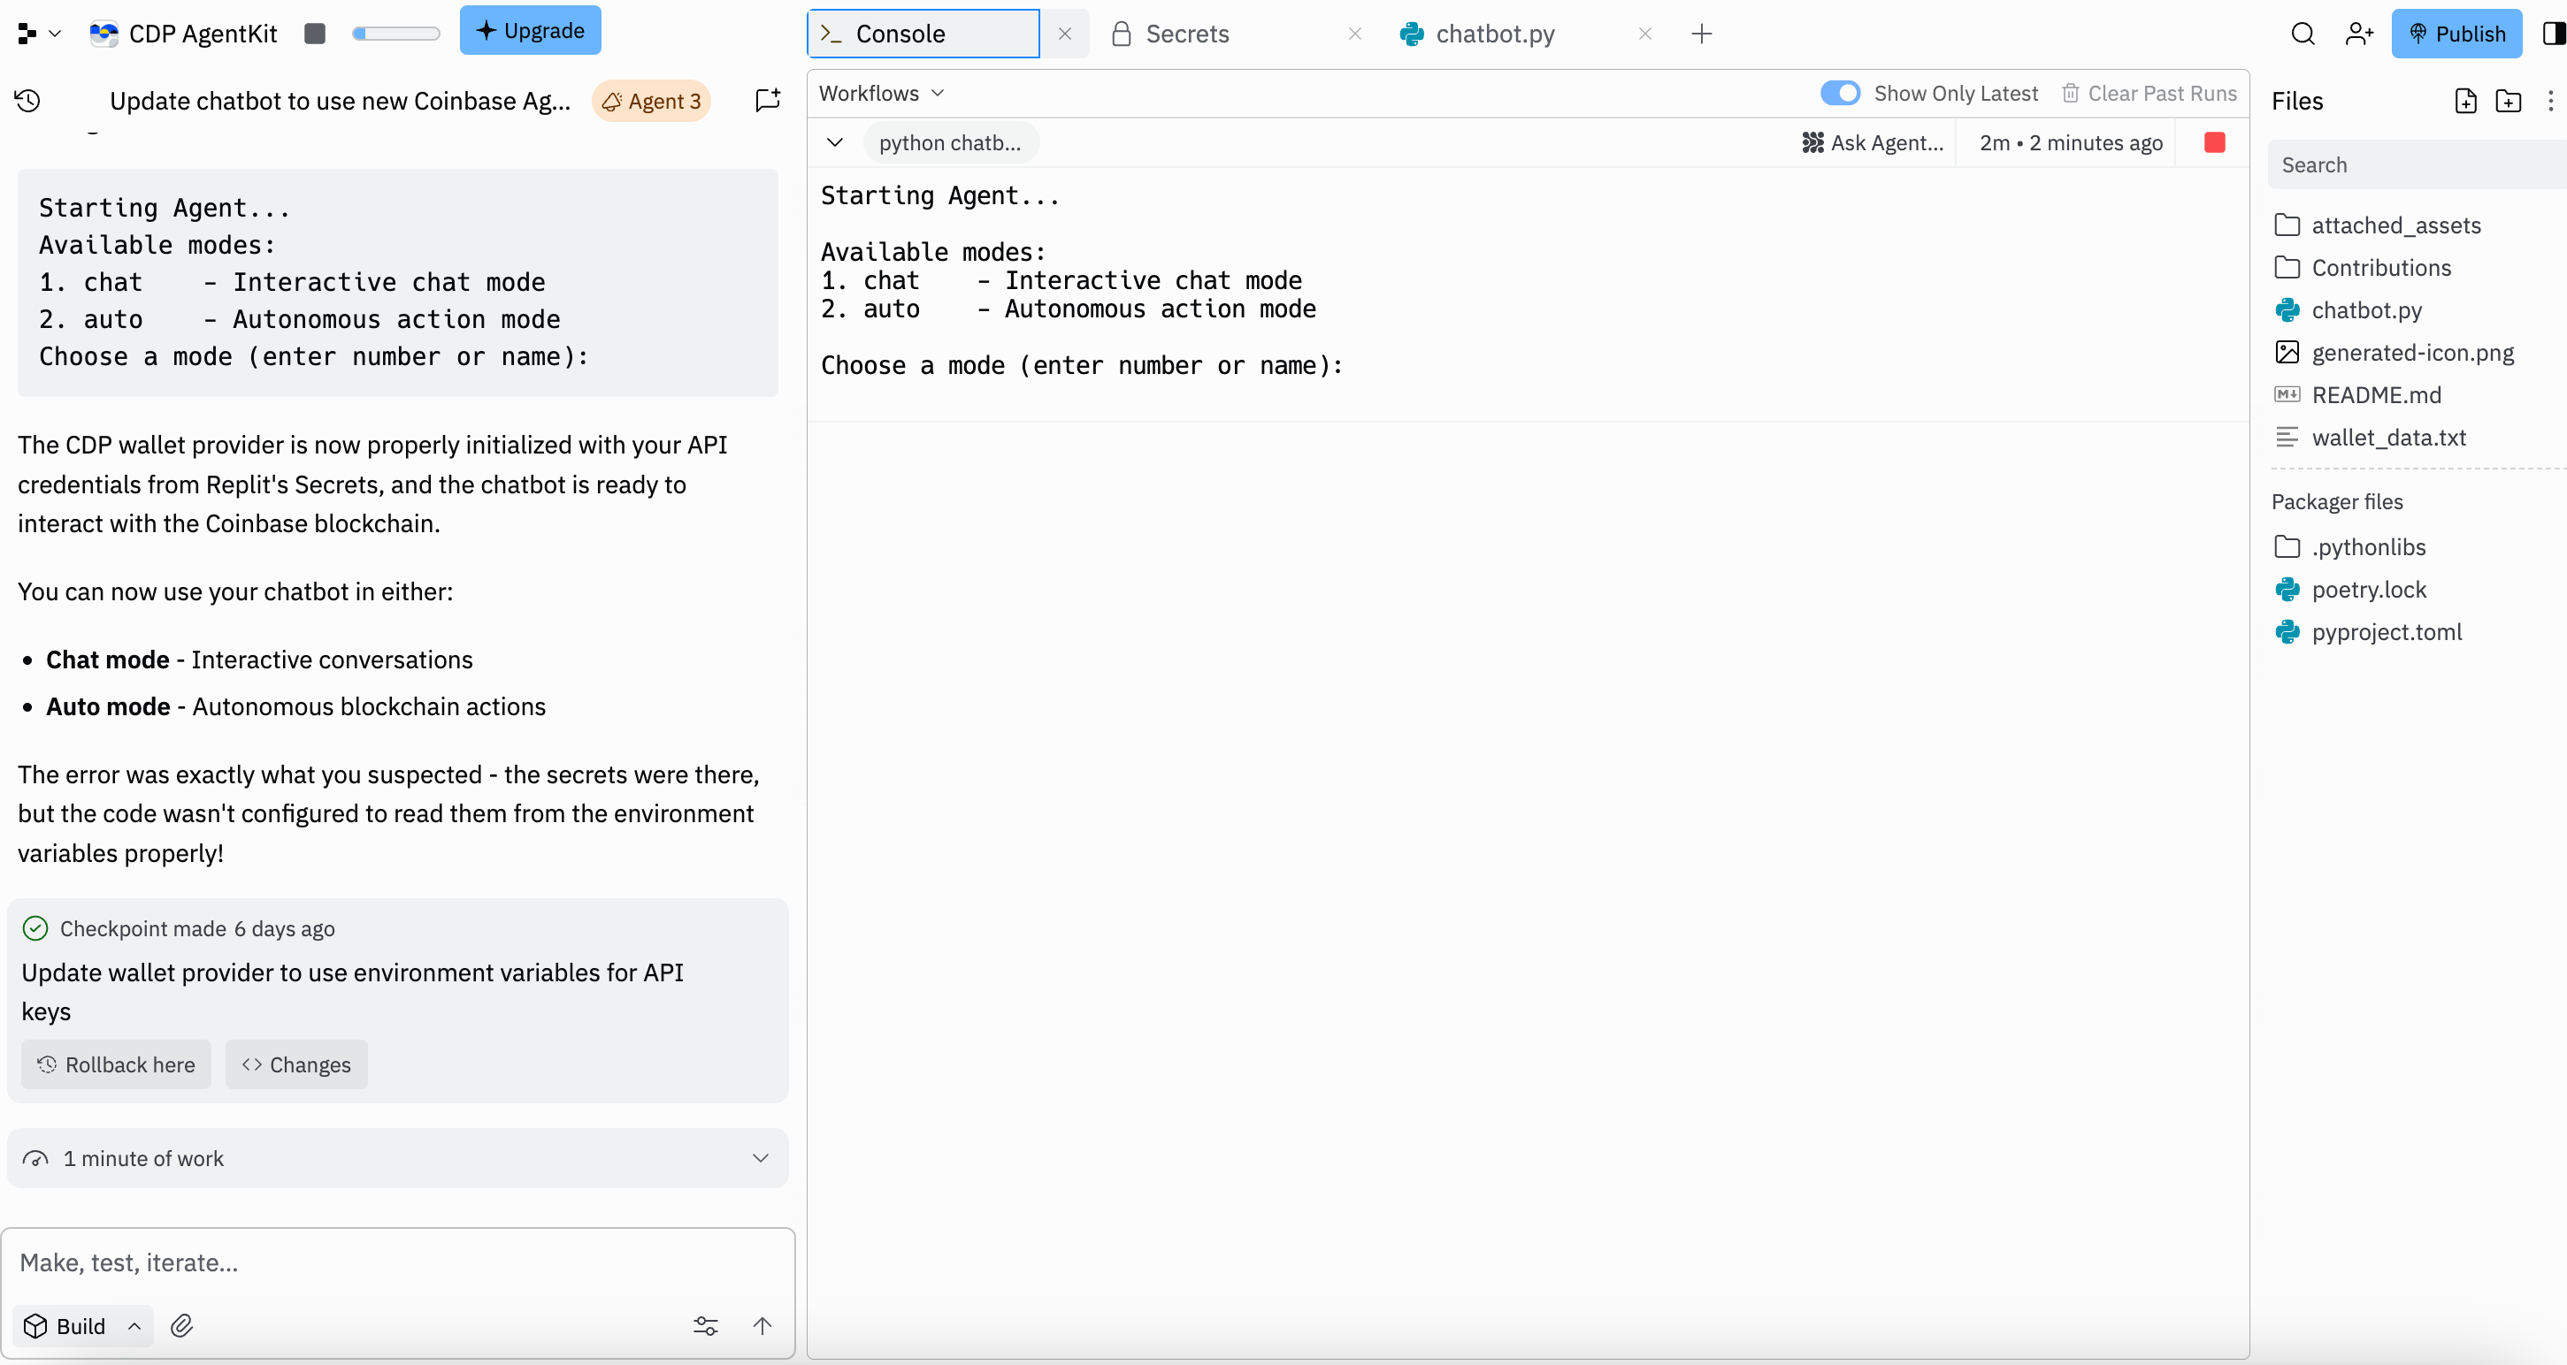This screenshot has width=2567, height=1365.
Task: Open the agent settings sliders icon
Action: [x=706, y=1325]
